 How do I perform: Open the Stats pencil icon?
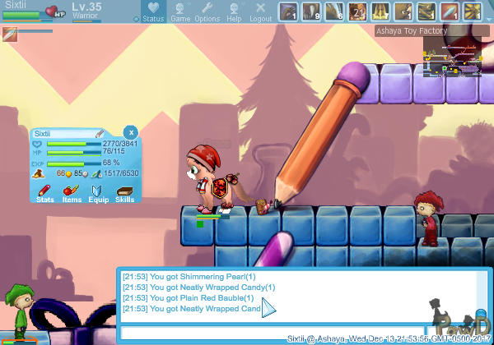pyautogui.click(x=46, y=190)
